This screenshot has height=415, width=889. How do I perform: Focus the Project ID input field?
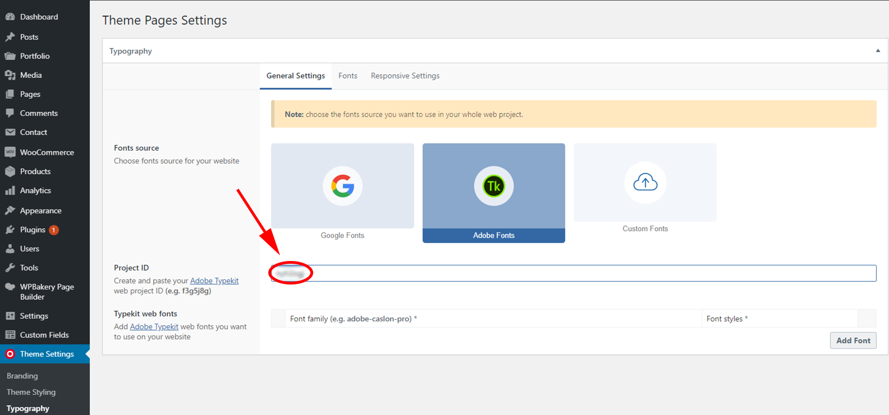click(x=574, y=273)
